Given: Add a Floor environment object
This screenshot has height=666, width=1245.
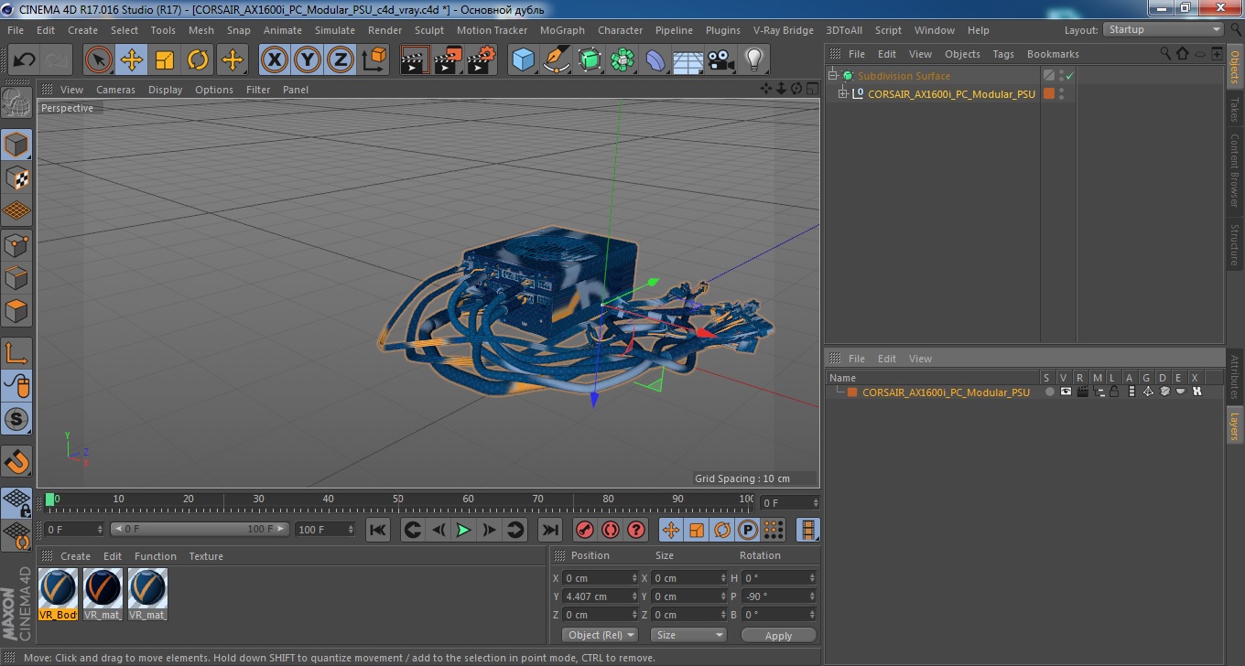Looking at the screenshot, I should 688,60.
